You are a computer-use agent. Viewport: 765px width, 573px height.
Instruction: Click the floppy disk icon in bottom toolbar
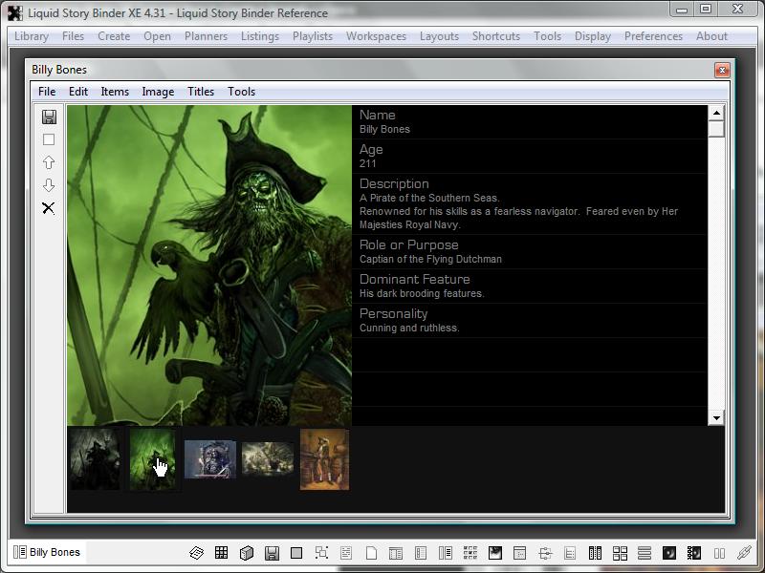(x=272, y=553)
